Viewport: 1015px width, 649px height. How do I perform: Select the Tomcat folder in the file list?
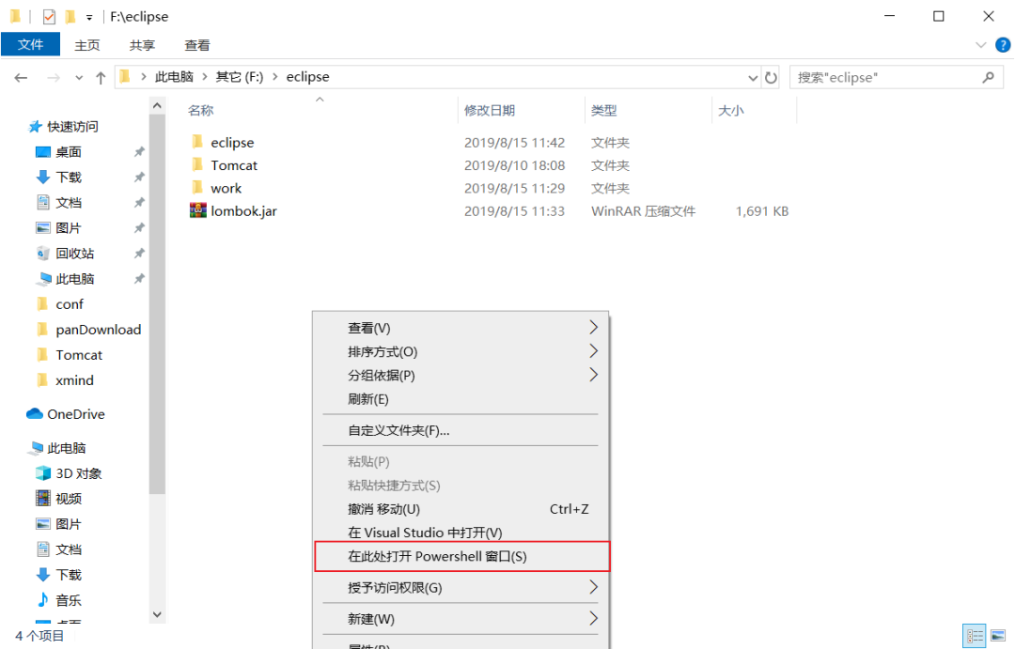(234, 165)
